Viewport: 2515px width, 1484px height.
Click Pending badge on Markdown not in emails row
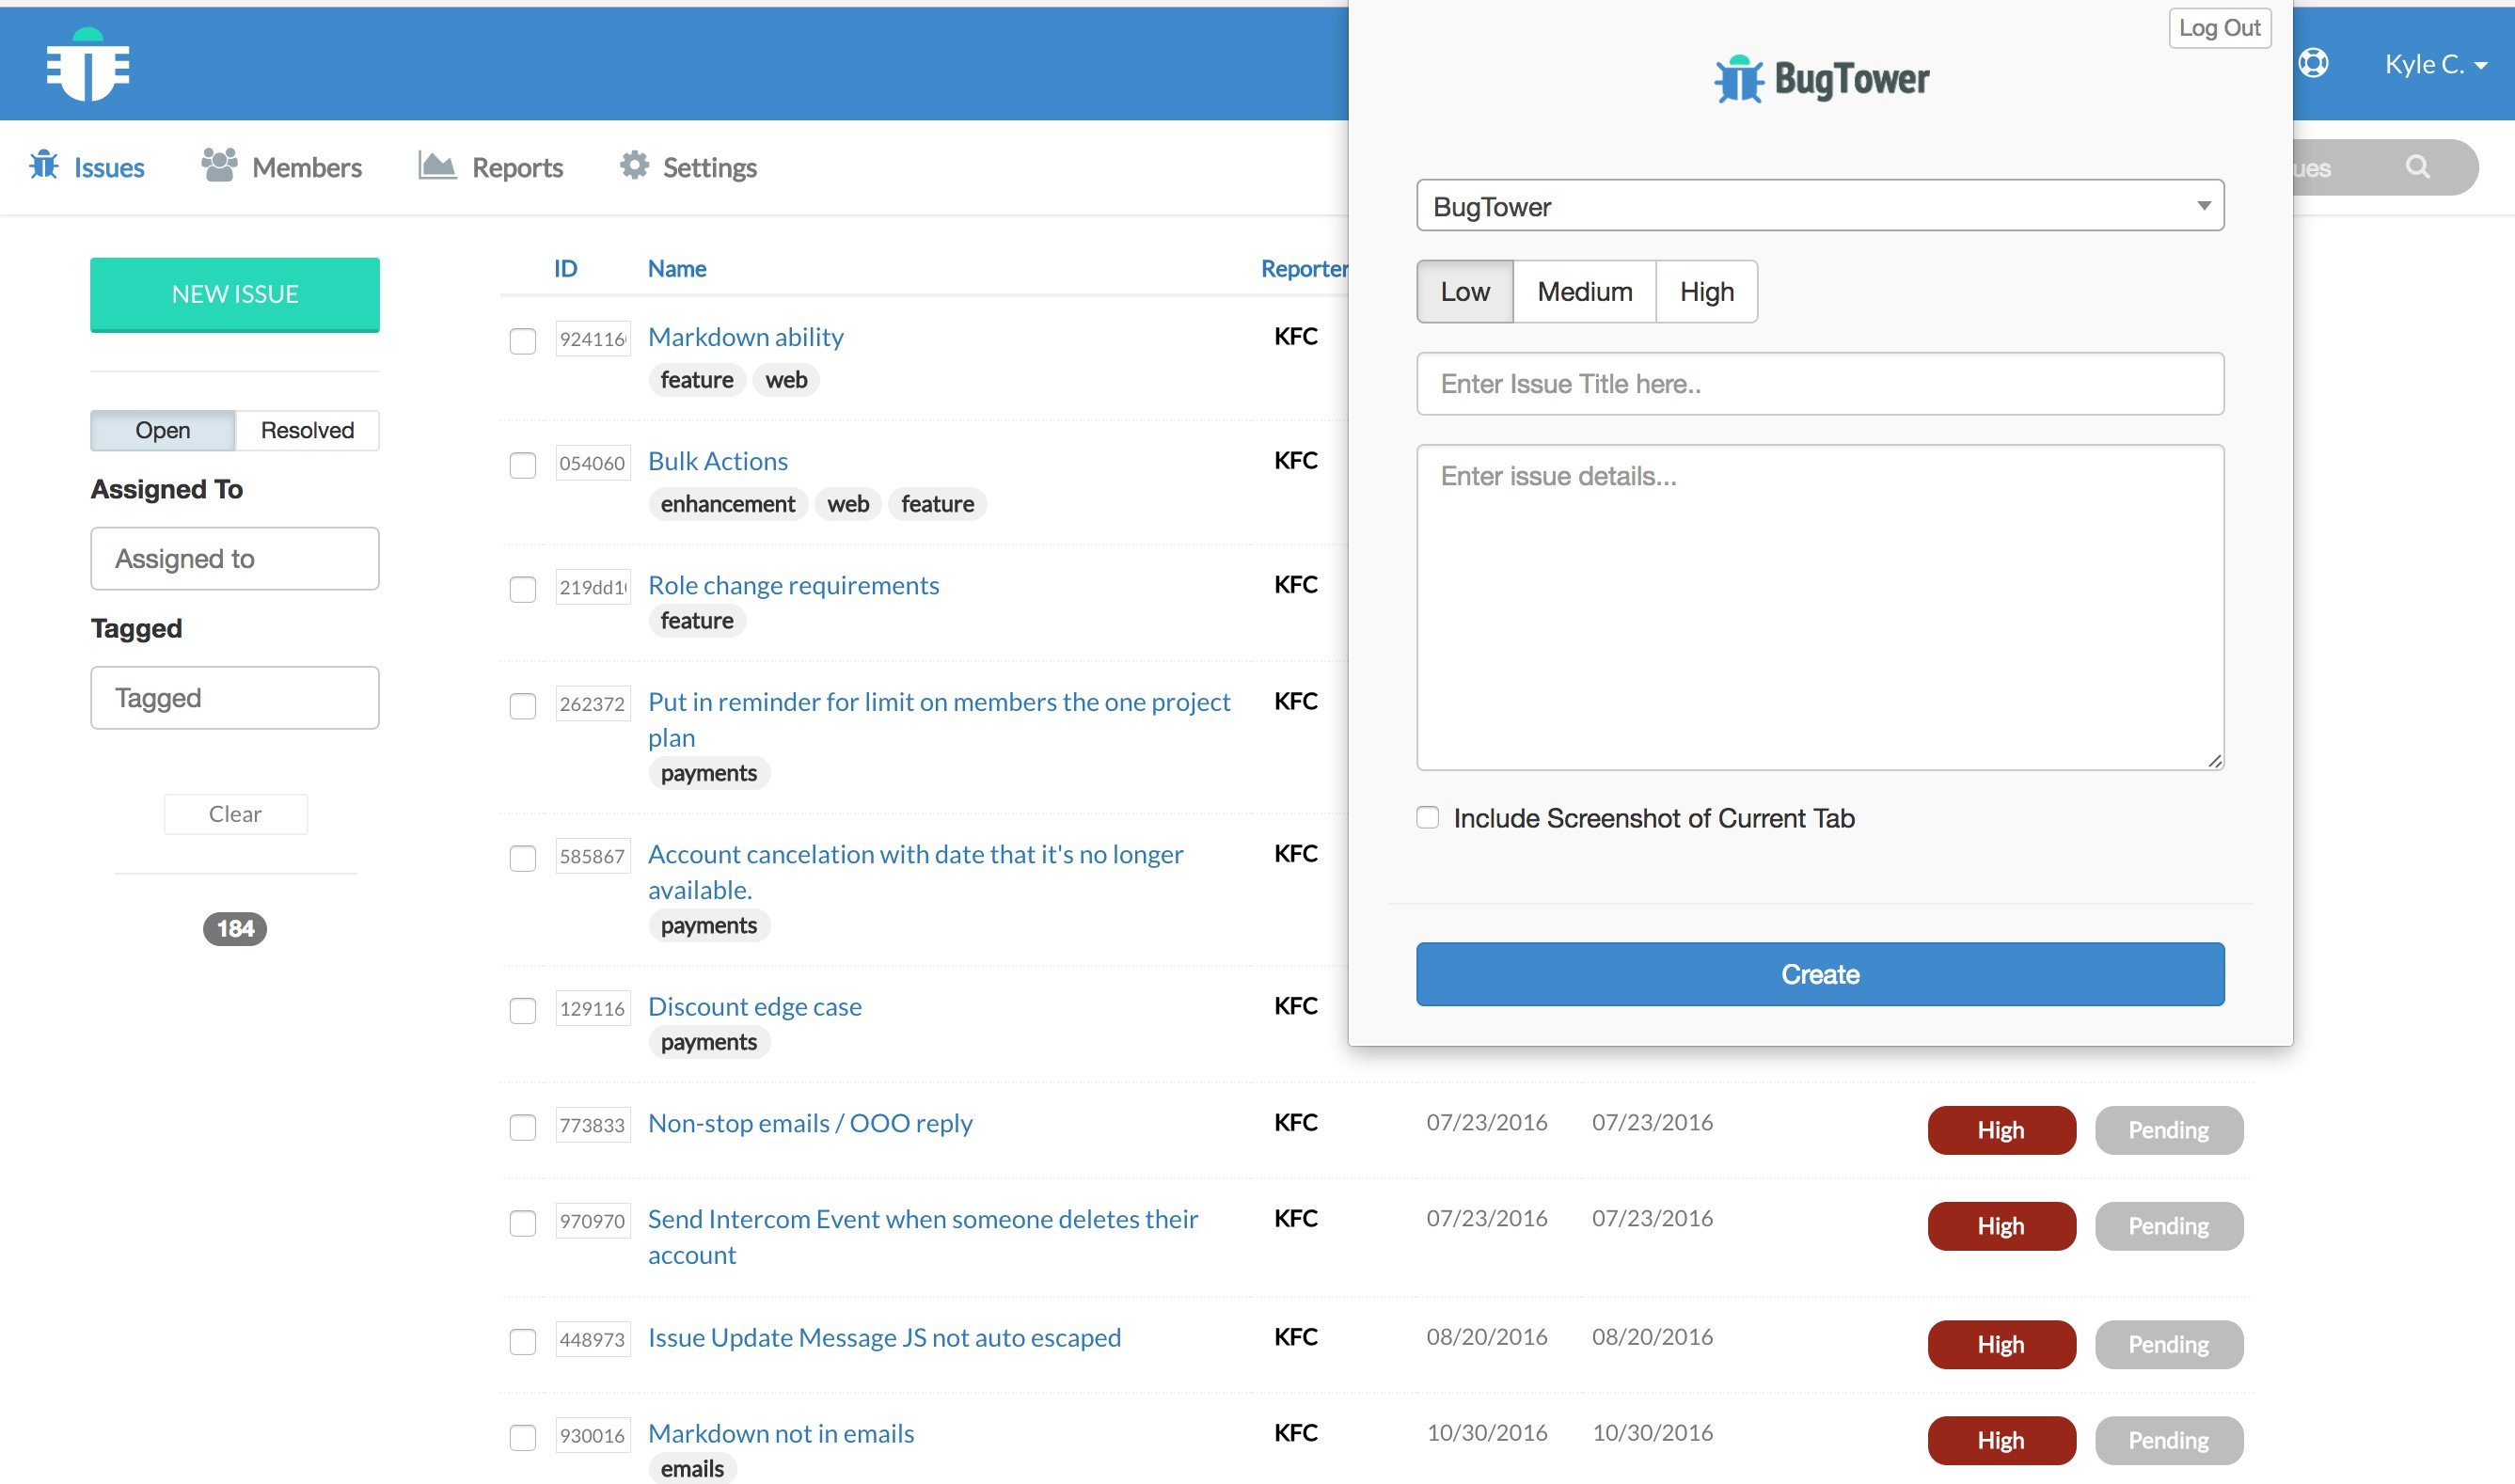pyautogui.click(x=2168, y=1440)
